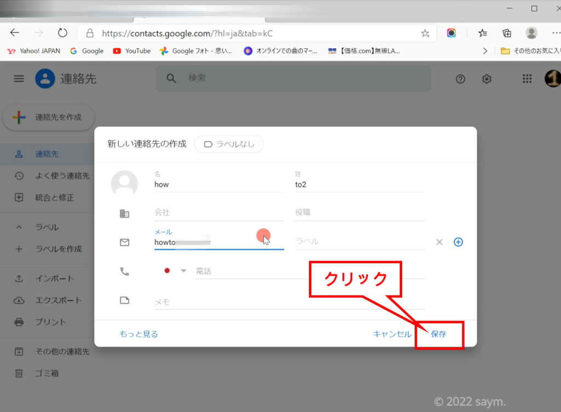
Task: Click the help question mark icon
Action: (x=461, y=79)
